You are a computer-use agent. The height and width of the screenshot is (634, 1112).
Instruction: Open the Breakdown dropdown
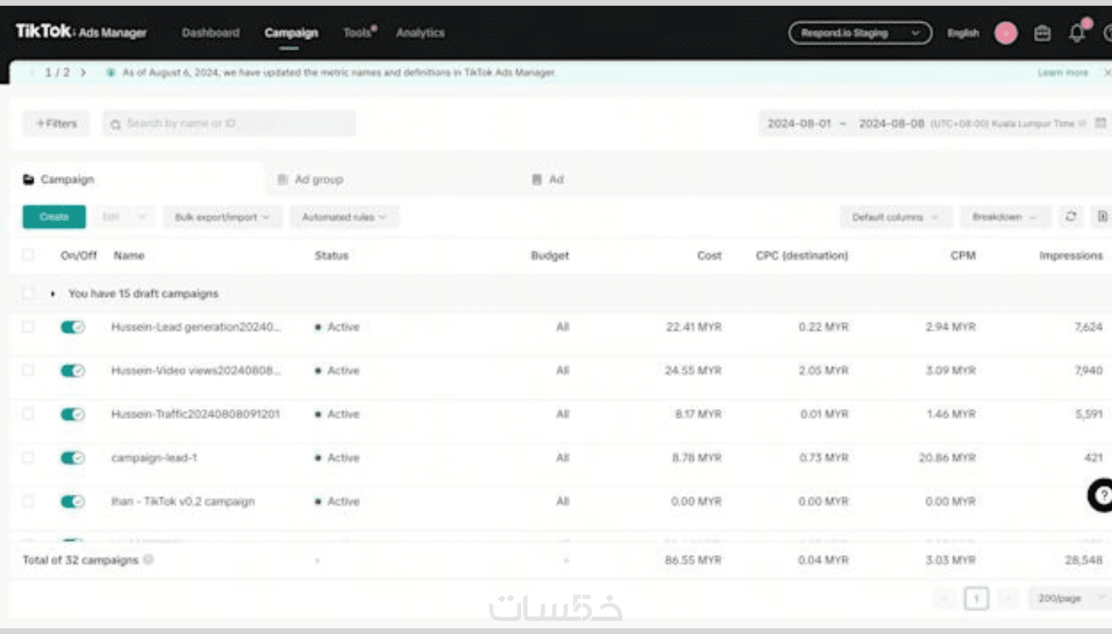coord(1005,217)
